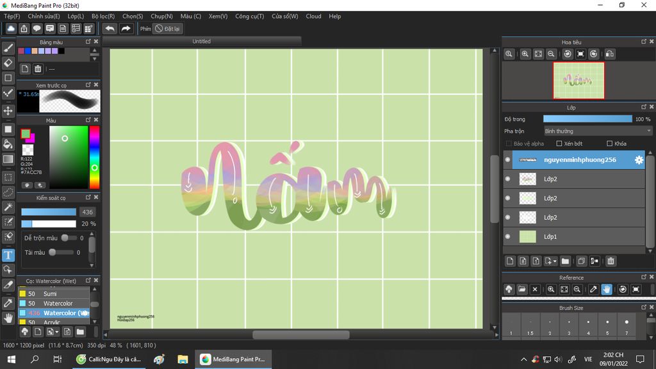The height and width of the screenshot is (369, 656).
Task: Select the Text tool
Action: (8, 255)
